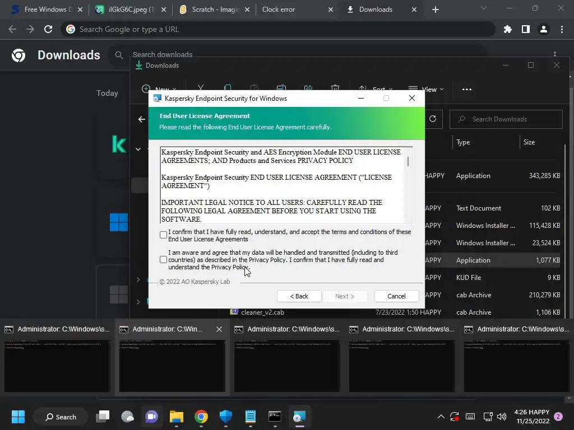Open File Explorer from taskbar

point(177,417)
